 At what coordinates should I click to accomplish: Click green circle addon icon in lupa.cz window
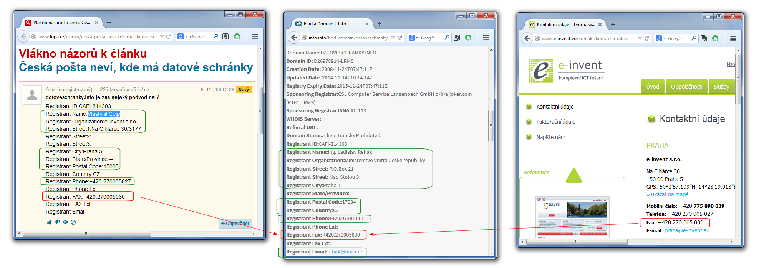pos(237,36)
